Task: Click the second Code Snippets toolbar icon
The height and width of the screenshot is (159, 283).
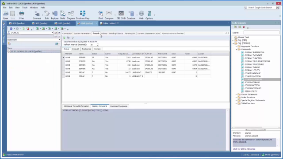Action: [240, 27]
